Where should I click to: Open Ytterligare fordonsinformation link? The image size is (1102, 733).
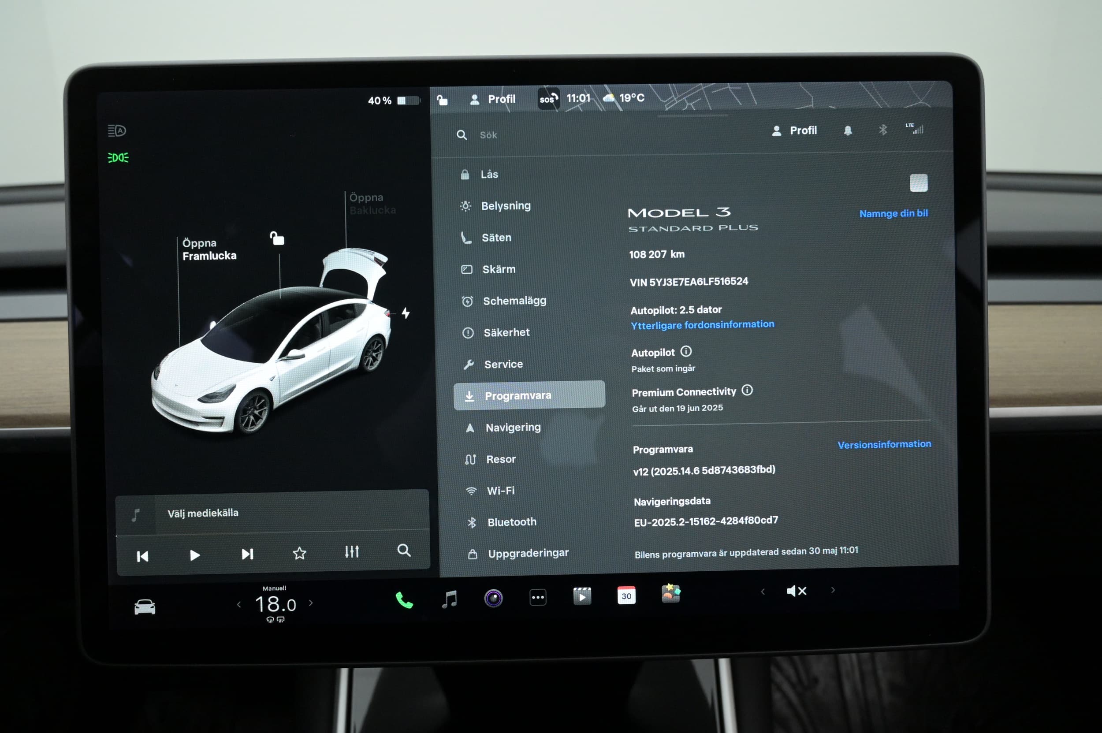(x=702, y=325)
